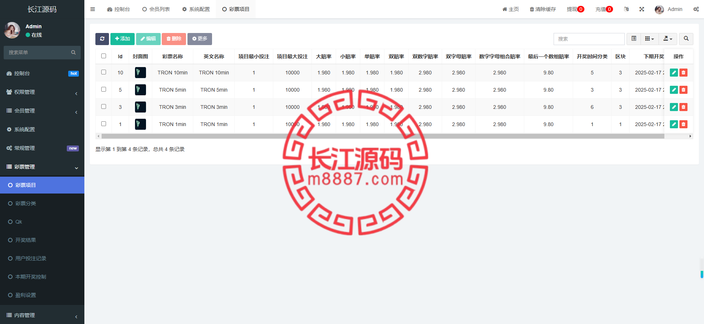Open the TRON 1min cover thumbnail
Image resolution: width=704 pixels, height=324 pixels.
point(141,124)
